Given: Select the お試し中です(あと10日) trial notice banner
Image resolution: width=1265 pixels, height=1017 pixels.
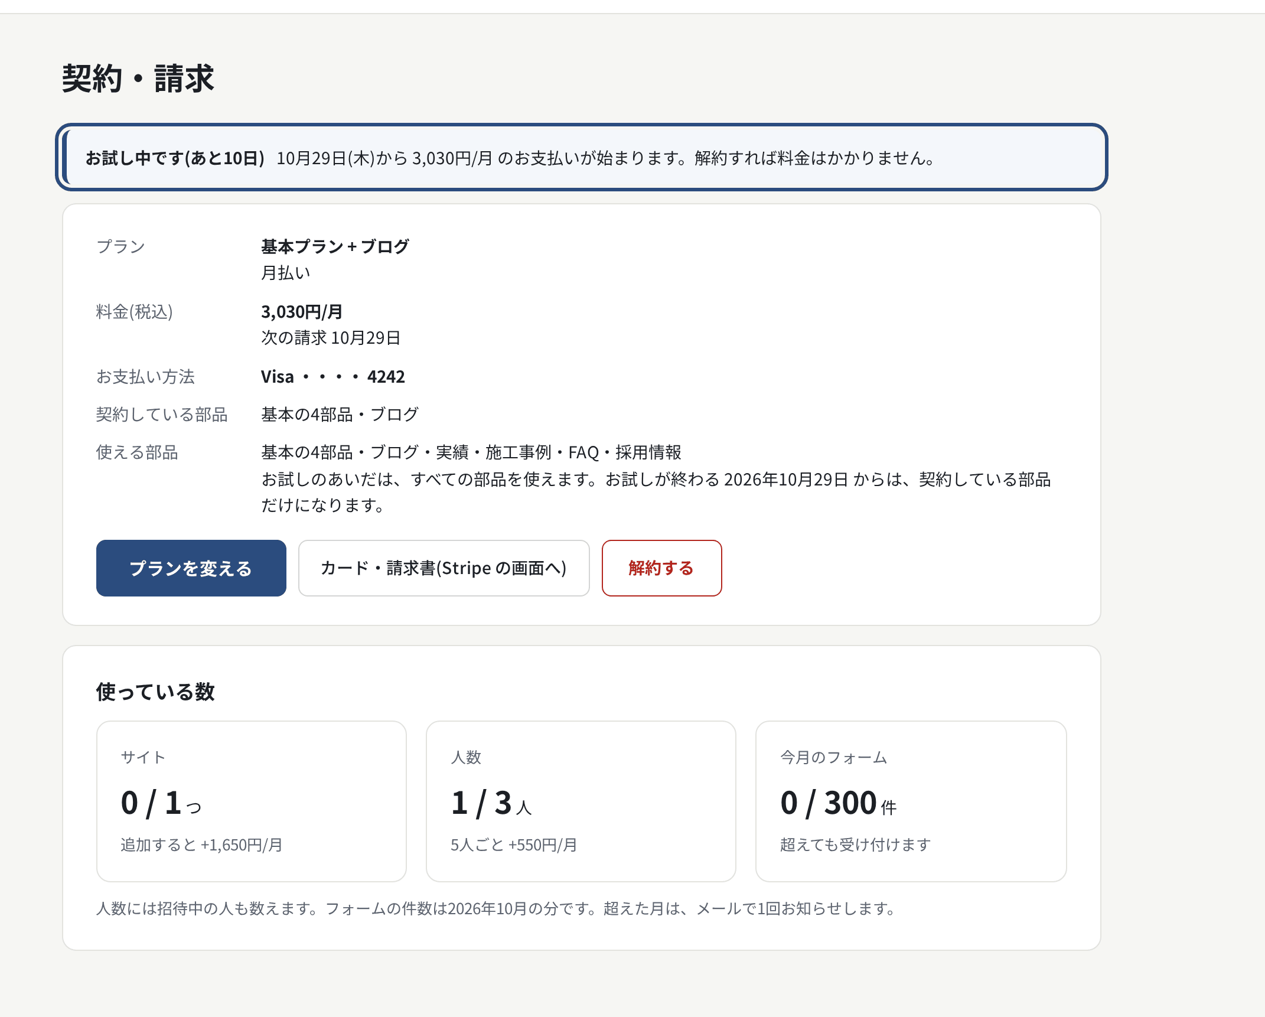Looking at the screenshot, I should [x=582, y=158].
